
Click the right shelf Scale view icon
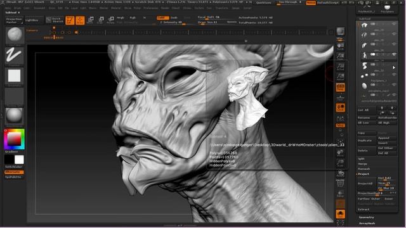[x=340, y=163]
